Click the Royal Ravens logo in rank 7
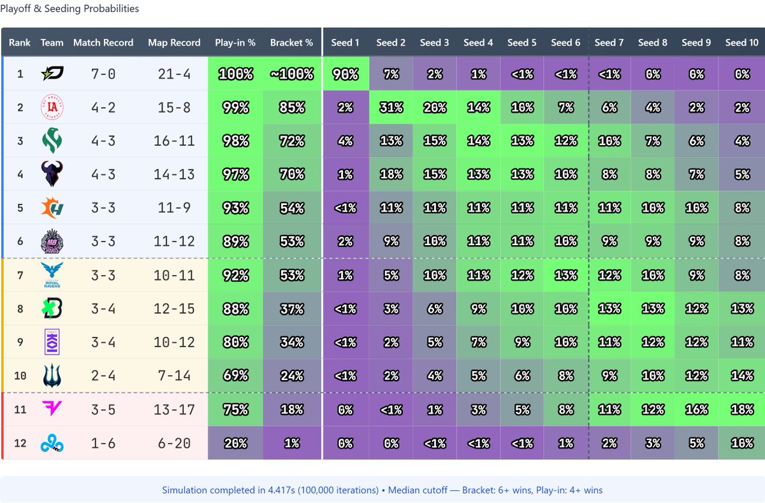 52,274
